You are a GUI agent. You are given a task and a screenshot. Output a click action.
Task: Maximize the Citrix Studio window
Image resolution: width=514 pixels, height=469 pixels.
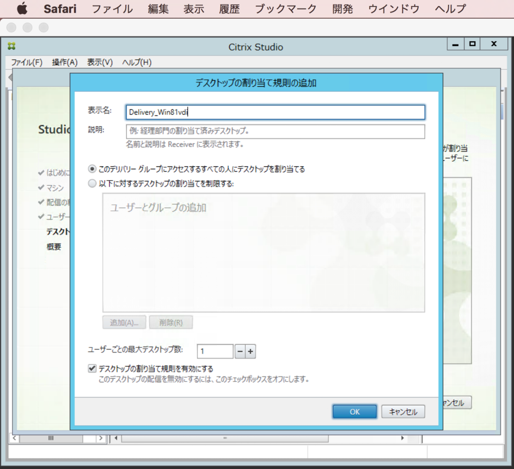(x=472, y=44)
